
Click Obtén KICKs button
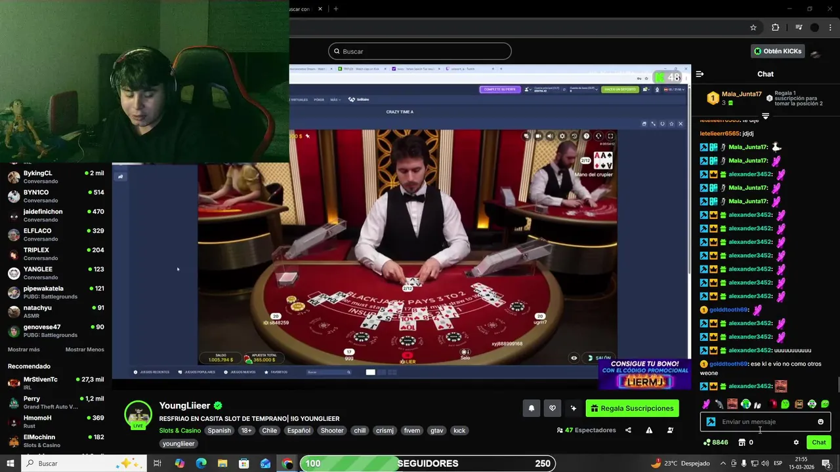pos(778,51)
